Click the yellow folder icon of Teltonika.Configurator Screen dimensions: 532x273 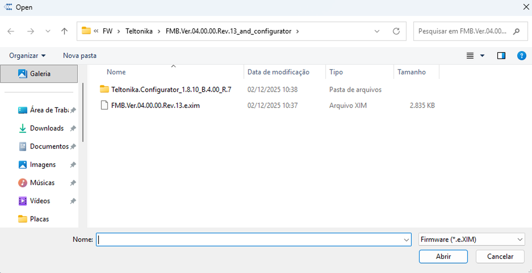(x=104, y=89)
